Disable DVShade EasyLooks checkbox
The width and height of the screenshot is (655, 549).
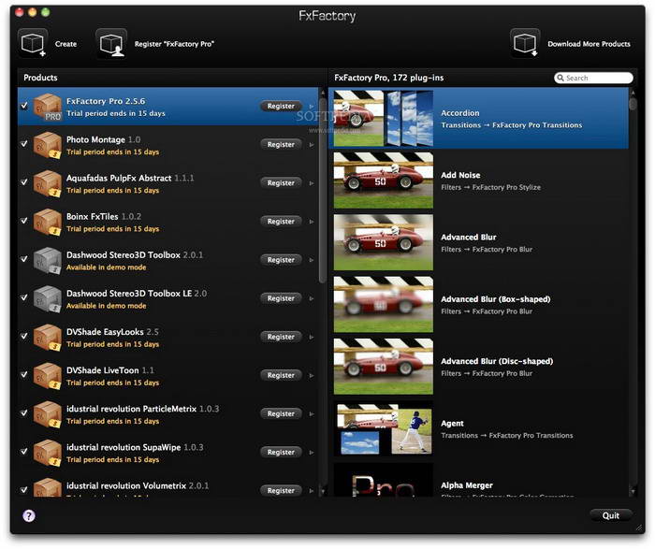pyautogui.click(x=24, y=336)
